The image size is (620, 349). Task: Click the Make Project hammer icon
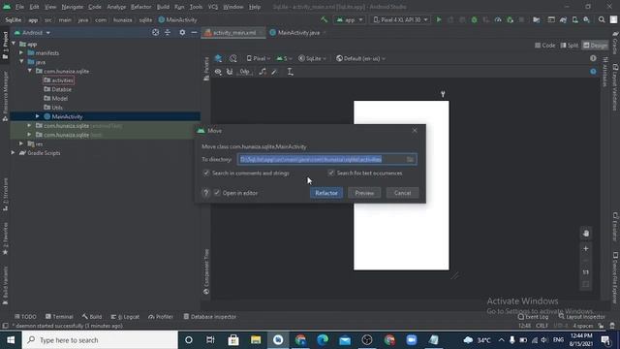[325, 19]
